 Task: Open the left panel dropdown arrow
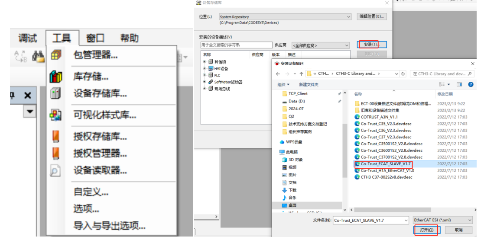[29, 111]
